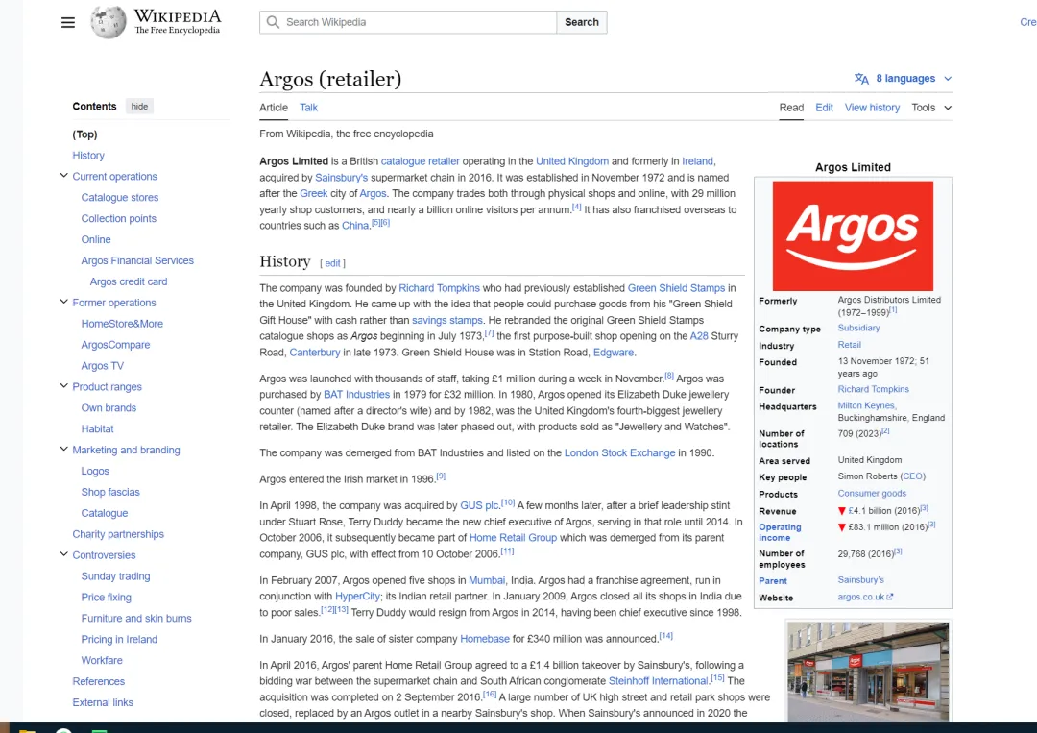Go to History in contents list
The height and width of the screenshot is (733, 1037).
[x=88, y=156]
